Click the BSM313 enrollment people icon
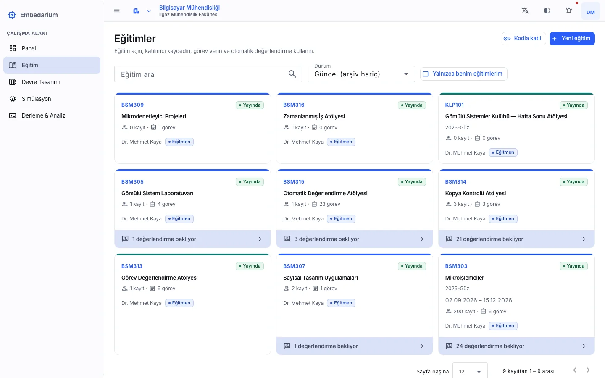605x378 pixels. (x=125, y=289)
